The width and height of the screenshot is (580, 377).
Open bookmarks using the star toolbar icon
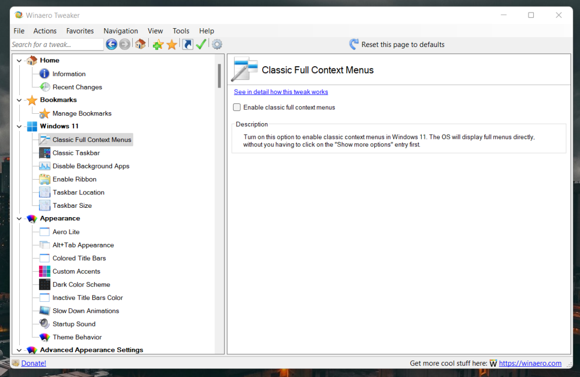pos(172,44)
